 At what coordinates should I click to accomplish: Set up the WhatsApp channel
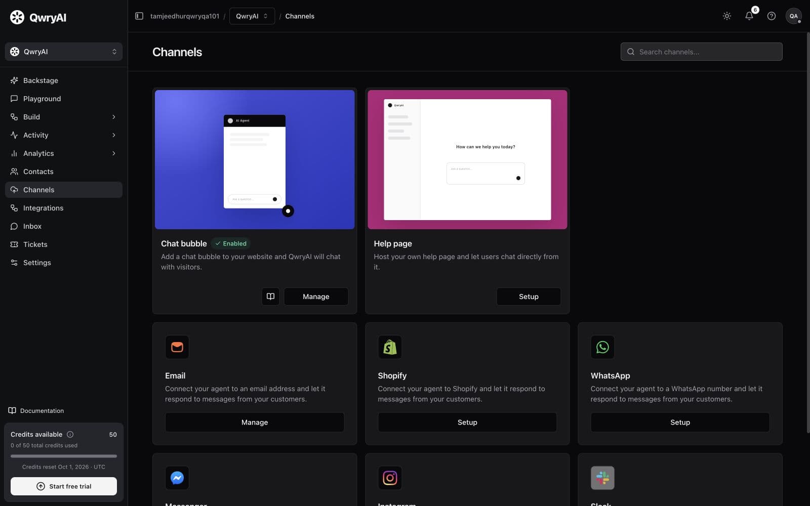(680, 423)
